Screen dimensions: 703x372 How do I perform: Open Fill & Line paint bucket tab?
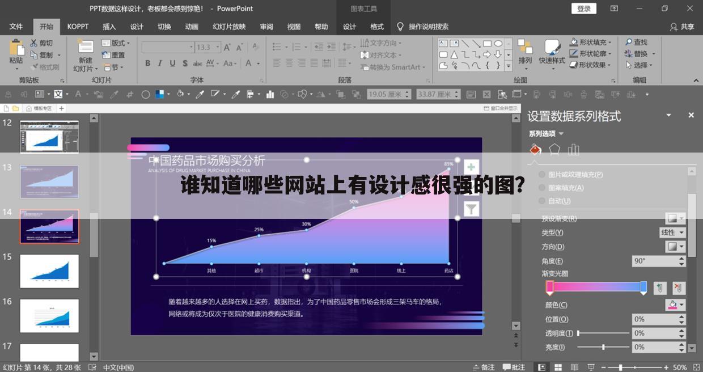(x=535, y=149)
